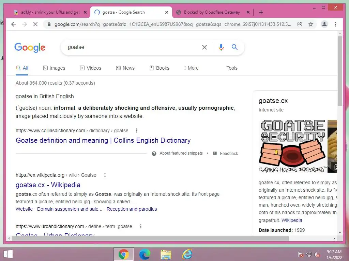Click About featured snippets link
This screenshot has height=261, width=349.
click(181, 153)
